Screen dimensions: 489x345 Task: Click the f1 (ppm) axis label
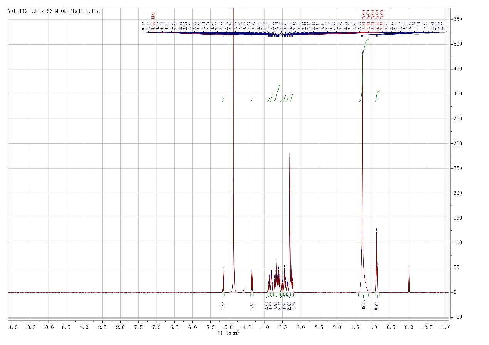[229, 333]
